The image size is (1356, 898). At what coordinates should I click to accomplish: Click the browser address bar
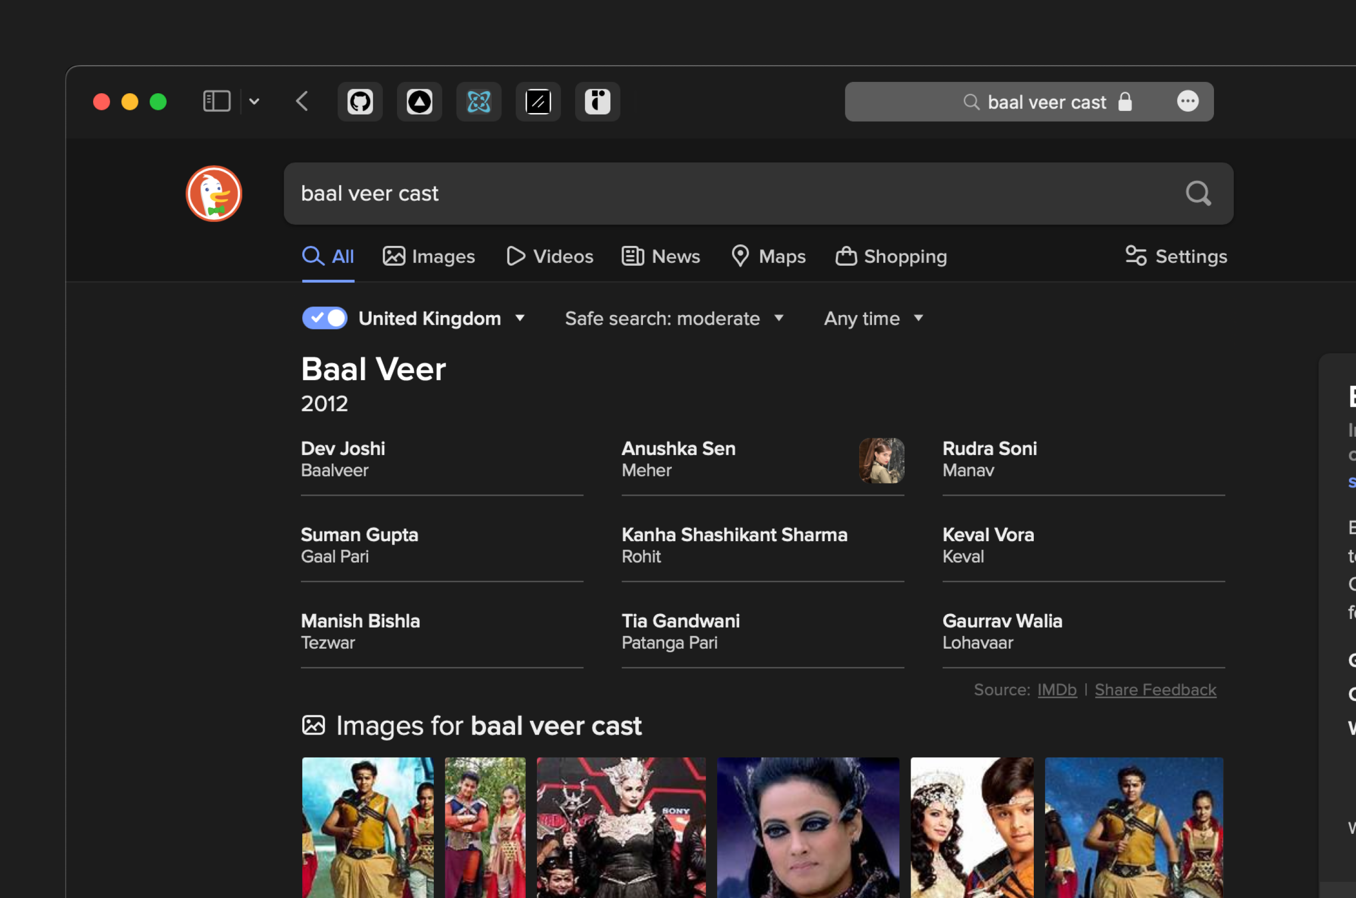pos(1029,101)
